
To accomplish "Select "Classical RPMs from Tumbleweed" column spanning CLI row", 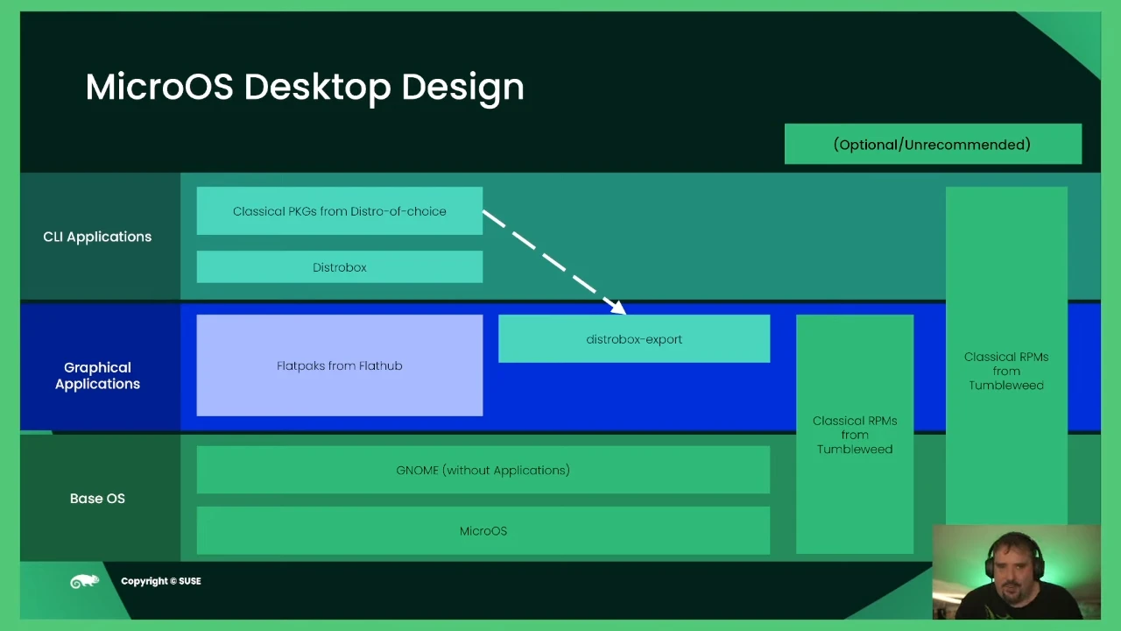I will click(x=1006, y=356).
